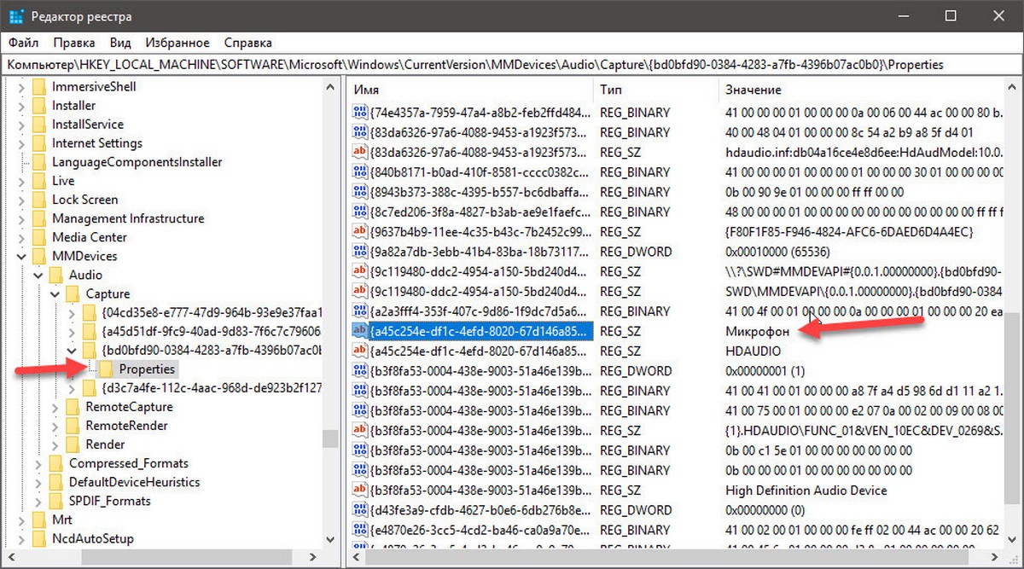Click the registry path address bar
The image size is (1024, 569).
click(x=512, y=65)
